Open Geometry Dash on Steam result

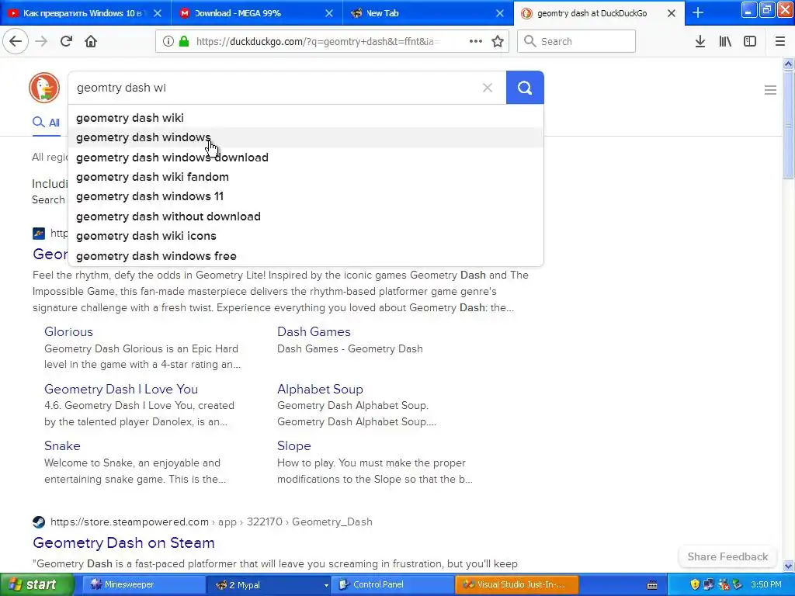pyautogui.click(x=123, y=542)
